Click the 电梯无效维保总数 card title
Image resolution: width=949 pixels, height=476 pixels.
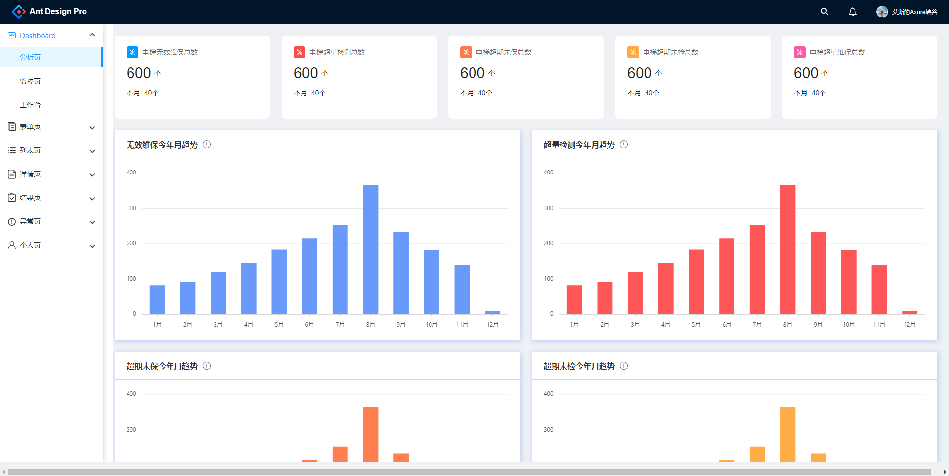point(170,52)
